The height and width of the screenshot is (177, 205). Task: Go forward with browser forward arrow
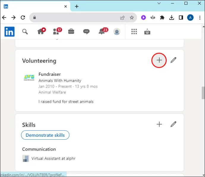click(x=13, y=17)
